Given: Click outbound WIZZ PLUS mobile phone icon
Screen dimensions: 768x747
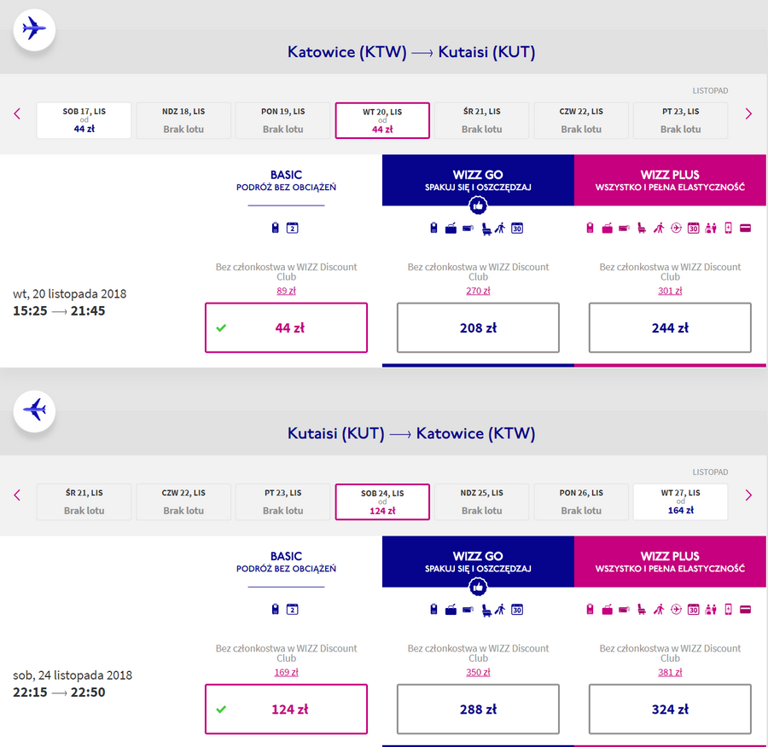Looking at the screenshot, I should coord(729,228).
